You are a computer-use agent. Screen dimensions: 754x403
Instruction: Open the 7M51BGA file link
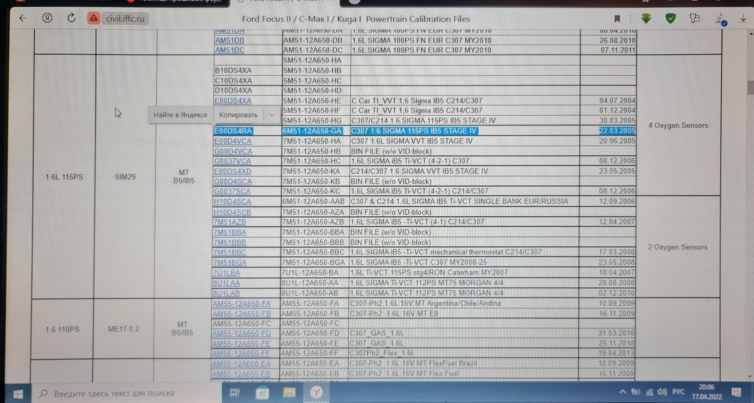pyautogui.click(x=230, y=262)
